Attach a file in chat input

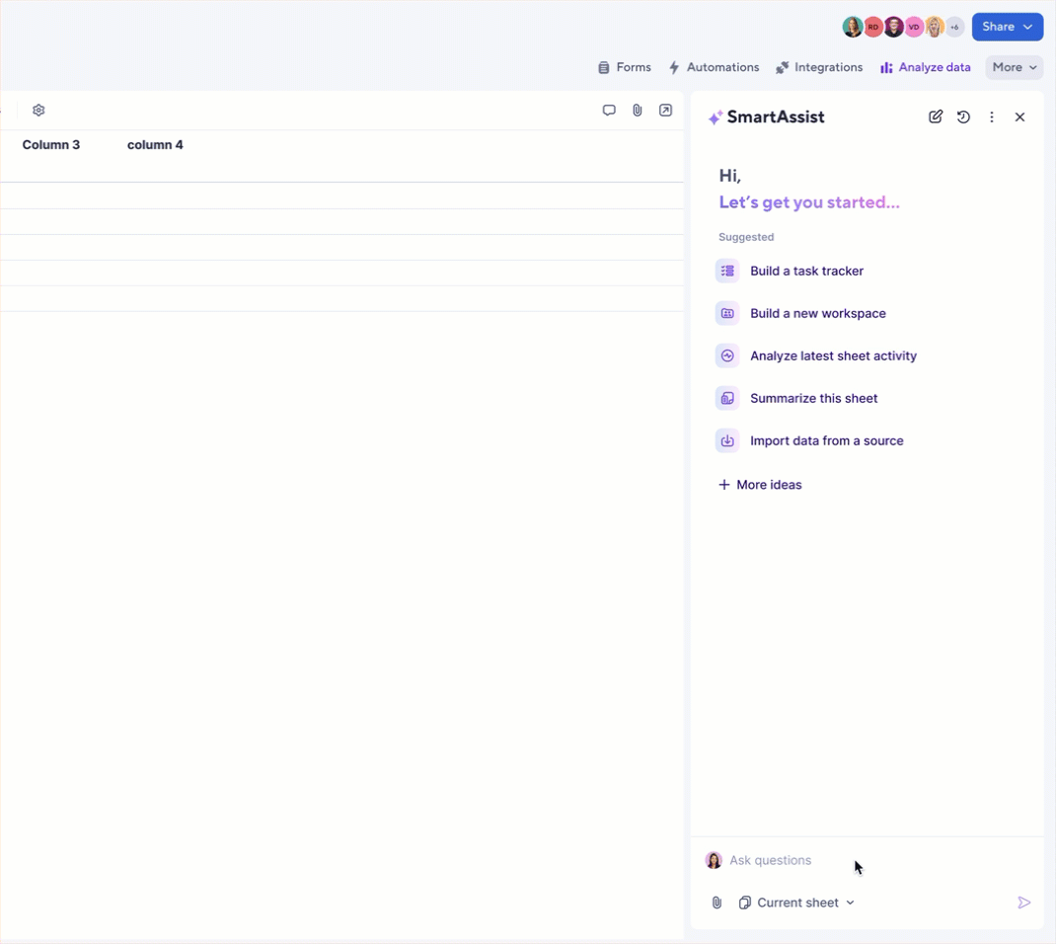coord(717,903)
